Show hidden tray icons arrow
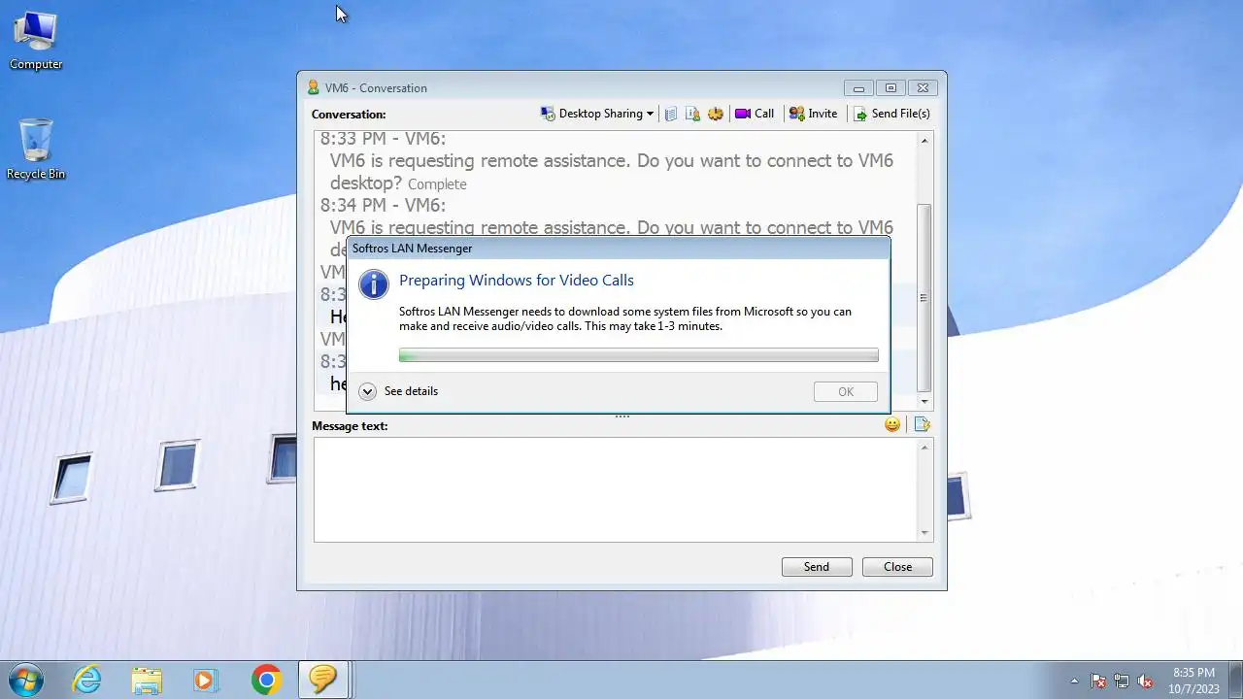Image resolution: width=1243 pixels, height=699 pixels. pos(1074,681)
